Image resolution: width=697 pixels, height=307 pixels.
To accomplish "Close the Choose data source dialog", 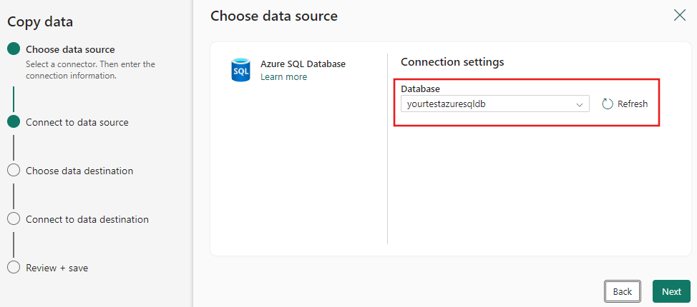I will [679, 15].
